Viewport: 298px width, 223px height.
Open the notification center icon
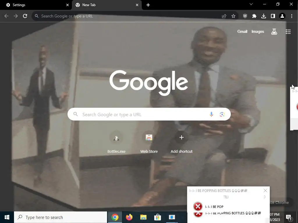coord(289,217)
